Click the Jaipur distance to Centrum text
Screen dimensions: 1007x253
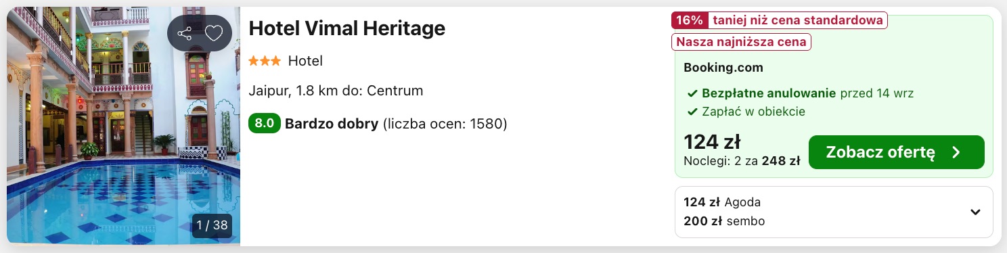336,91
